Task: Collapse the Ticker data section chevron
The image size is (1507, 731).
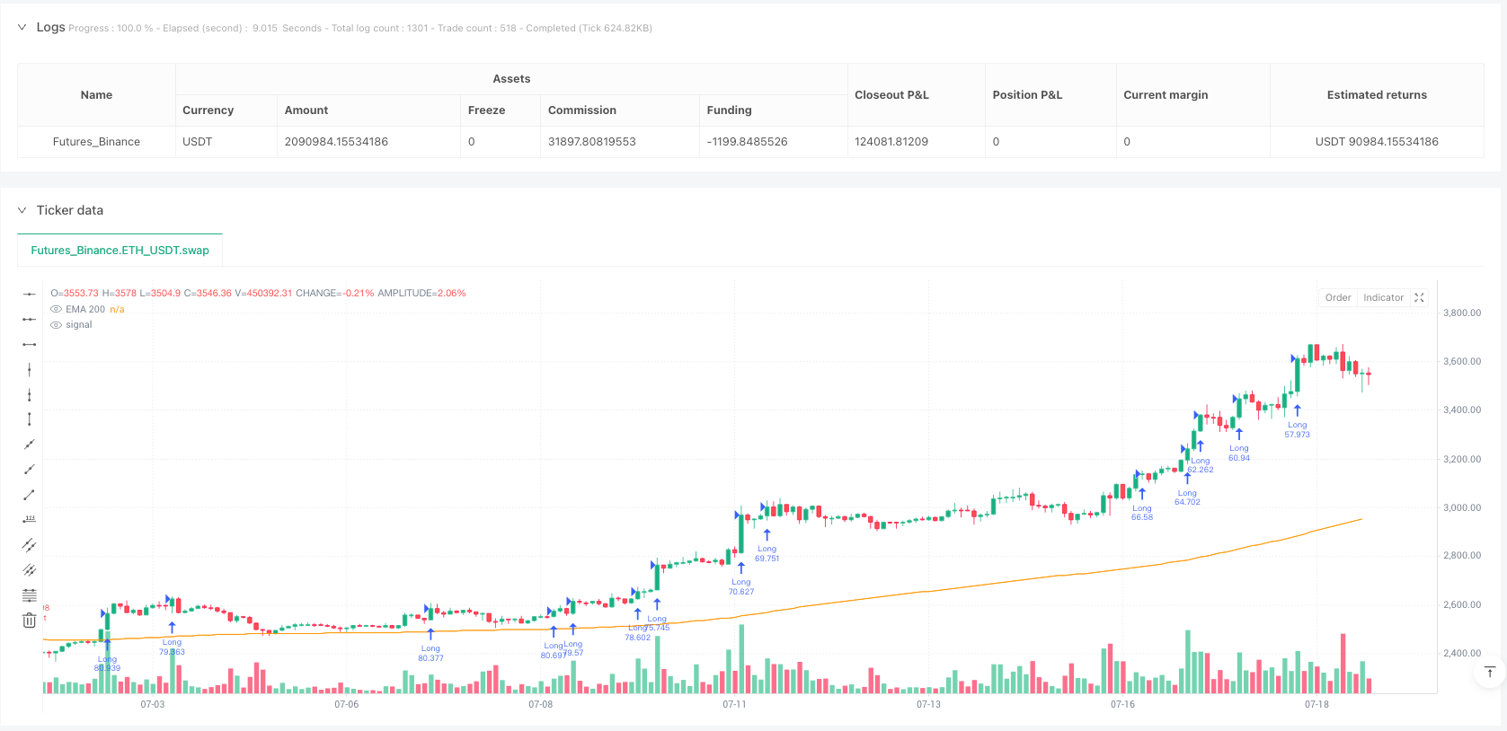Action: (22, 210)
